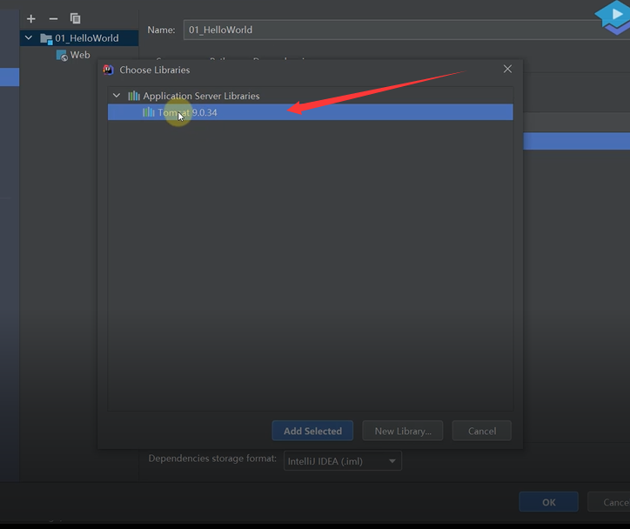Click OK in the Project Structure window
This screenshot has width=630, height=529.
click(548, 502)
